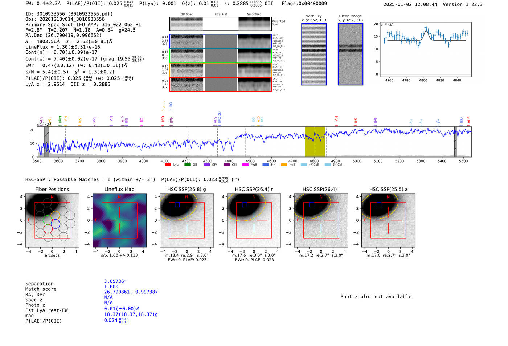The width and height of the screenshot is (508, 346).
Task: Select the red-bordered 2D spectrum row
Action: 220,85
